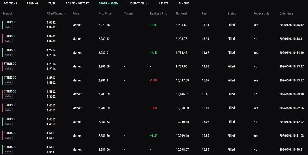Click notional value 9,298.78
Image resolution: width=308 pixels, height=155 pixels.
coord(181,39)
